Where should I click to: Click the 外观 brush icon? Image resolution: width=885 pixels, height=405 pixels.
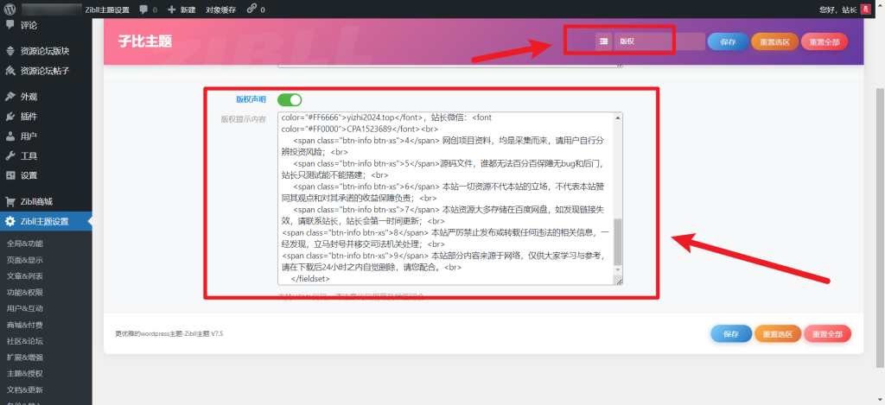click(x=10, y=97)
